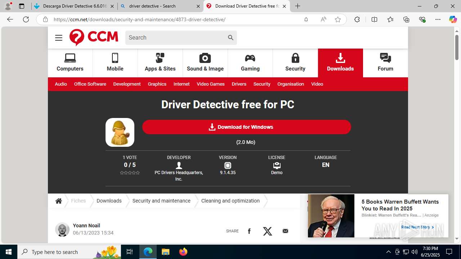Viewport: 461px width, 259px height.
Task: Open Browser essentials icon
Action: 422,19
